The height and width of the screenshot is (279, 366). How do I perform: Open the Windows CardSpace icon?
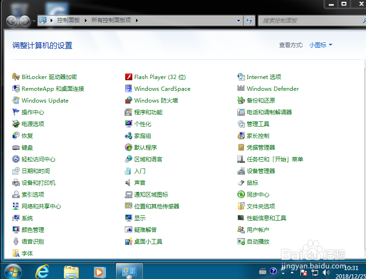coord(129,88)
